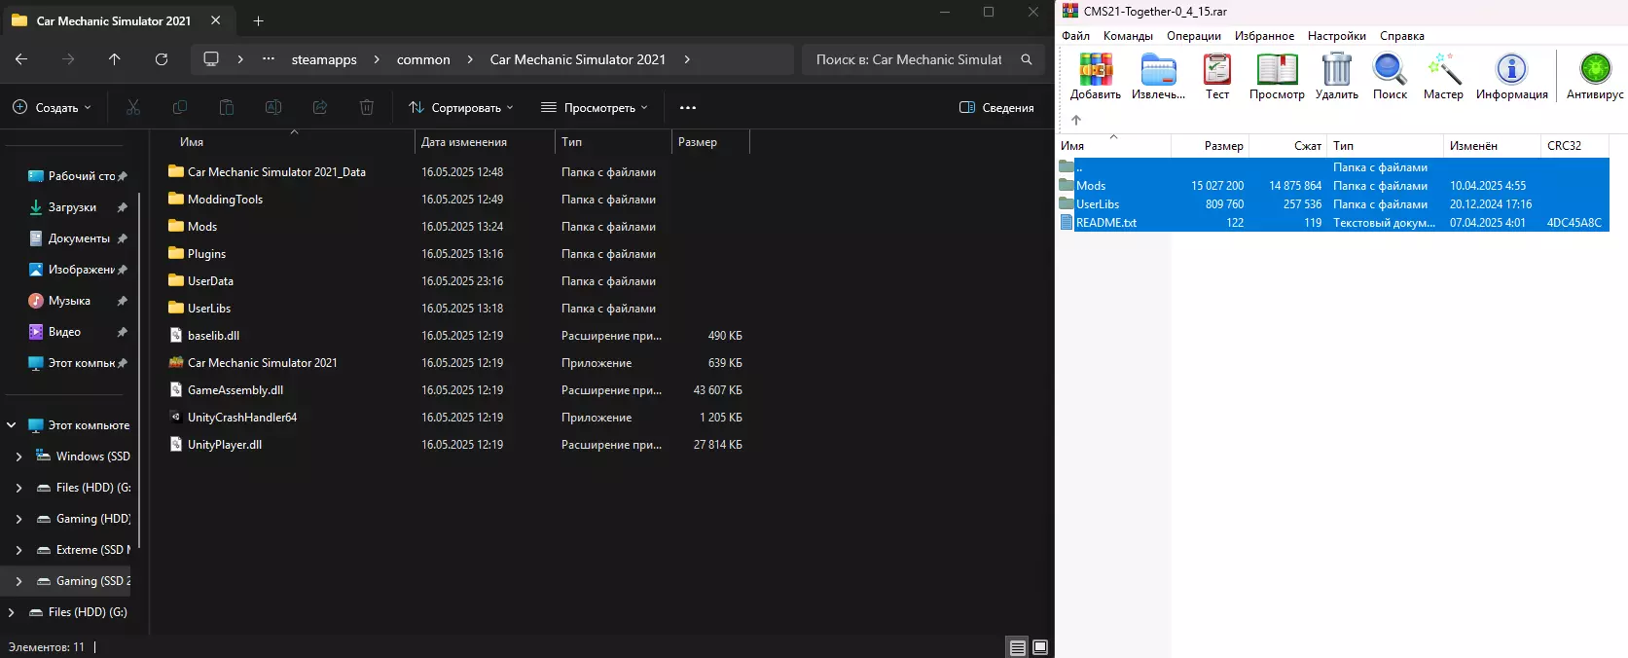Toggle the Details pane (Сведения) button

tap(996, 108)
